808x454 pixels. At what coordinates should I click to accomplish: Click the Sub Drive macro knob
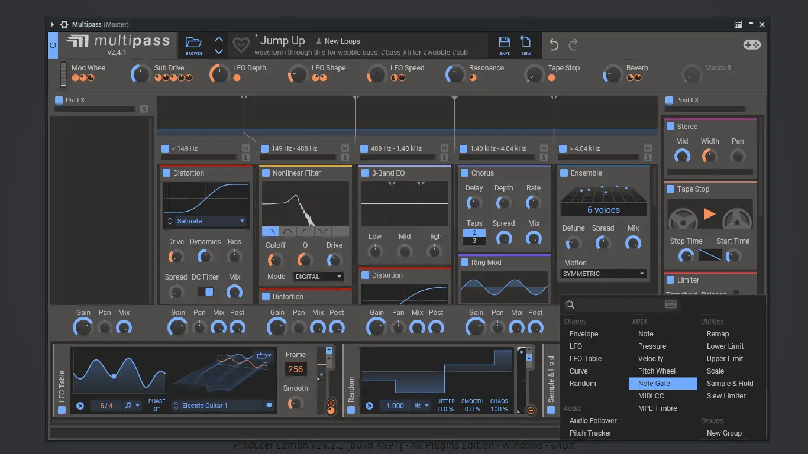coord(140,74)
